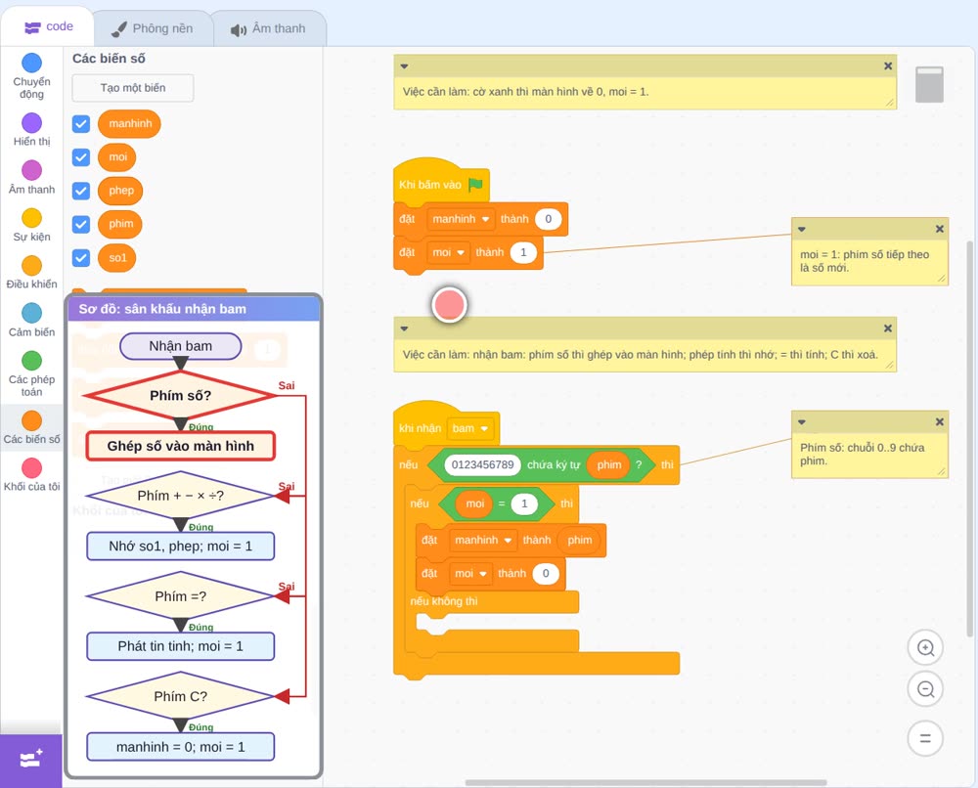
Task: Collapse the 'Việc cần làm: nhận bam' comment
Action: (404, 328)
